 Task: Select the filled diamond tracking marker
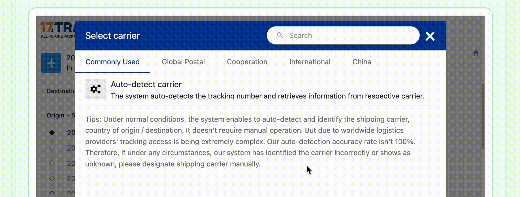pos(52,132)
